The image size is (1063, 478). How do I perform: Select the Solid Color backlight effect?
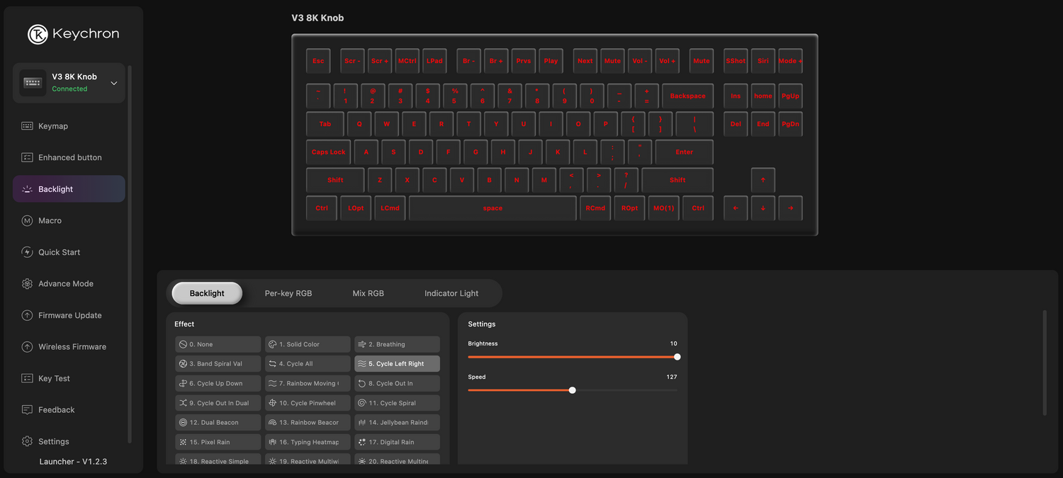[x=308, y=344]
